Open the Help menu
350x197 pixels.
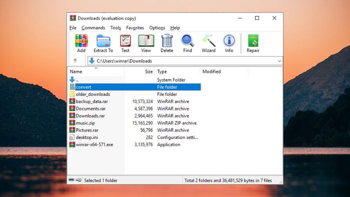[x=175, y=28]
